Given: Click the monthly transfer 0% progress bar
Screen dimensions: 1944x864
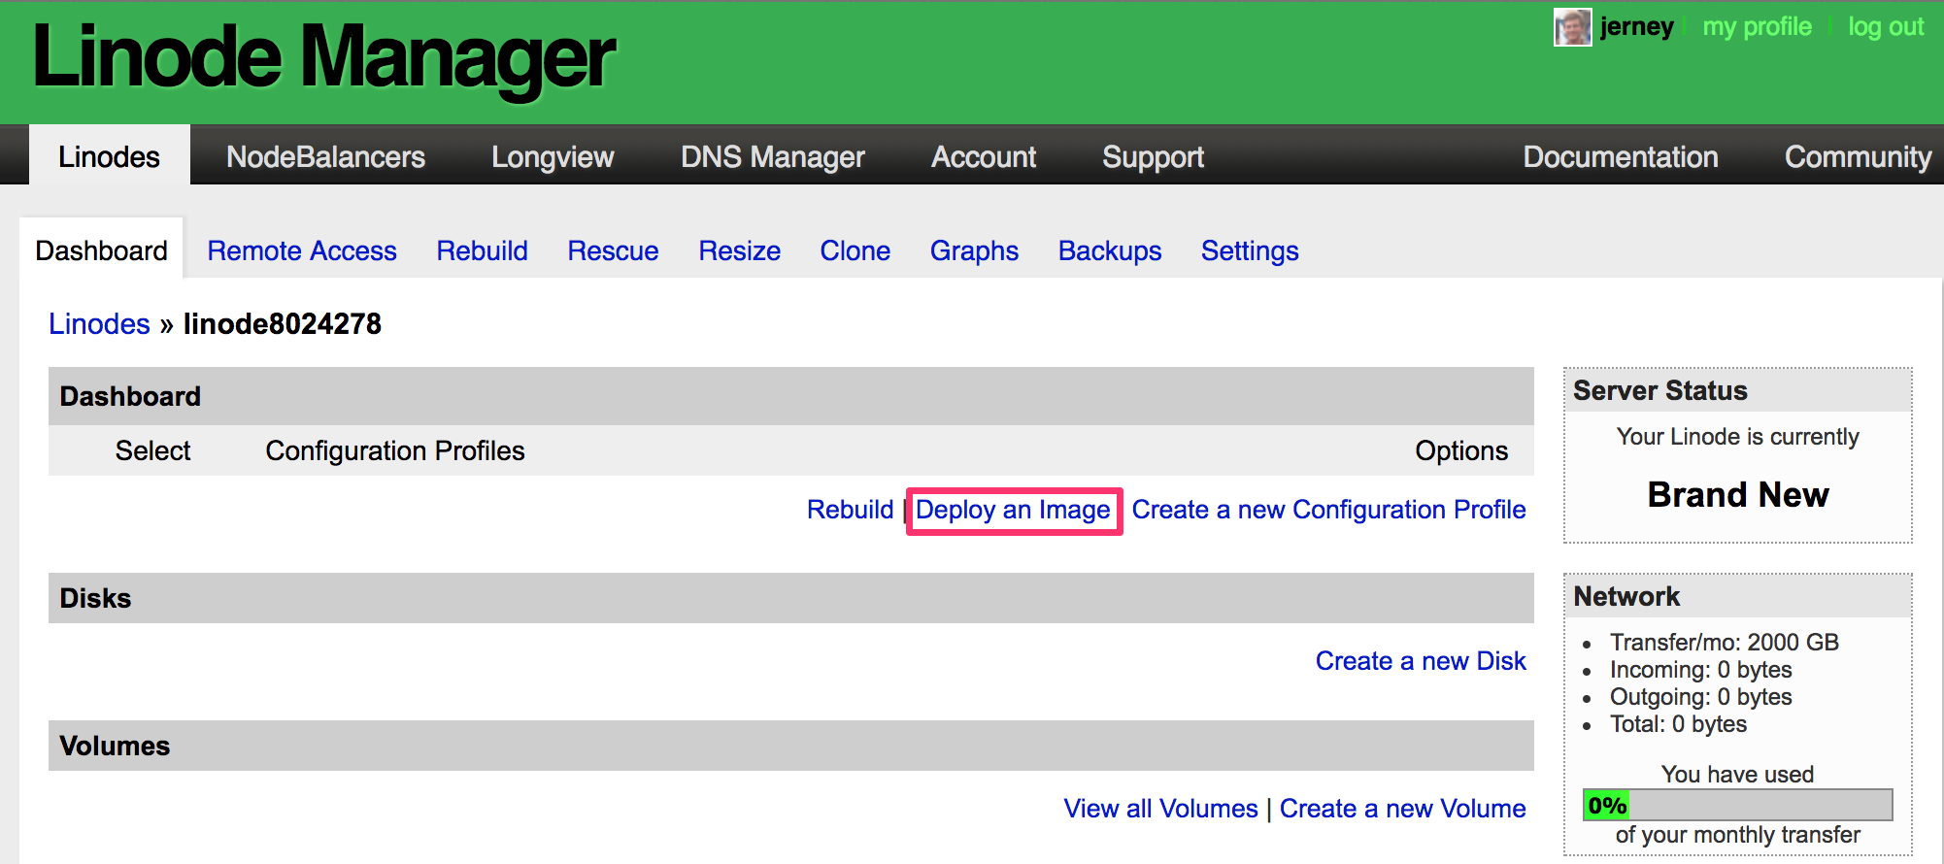Looking at the screenshot, I should pos(1737,805).
